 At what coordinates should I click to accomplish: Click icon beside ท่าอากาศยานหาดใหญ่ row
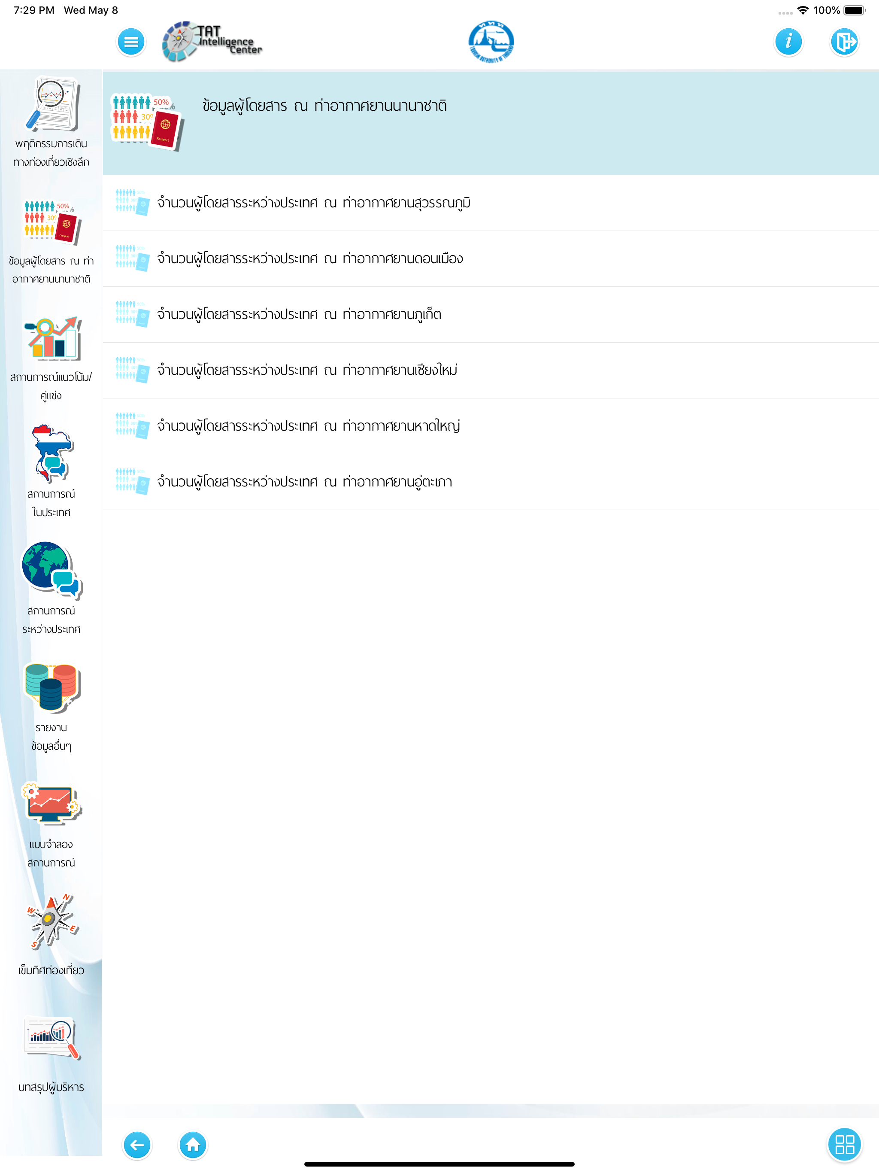pyautogui.click(x=132, y=426)
